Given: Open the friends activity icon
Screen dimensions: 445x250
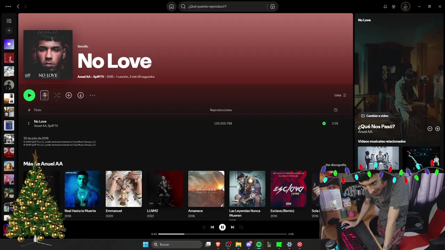Looking at the screenshot, I should [x=394, y=6].
